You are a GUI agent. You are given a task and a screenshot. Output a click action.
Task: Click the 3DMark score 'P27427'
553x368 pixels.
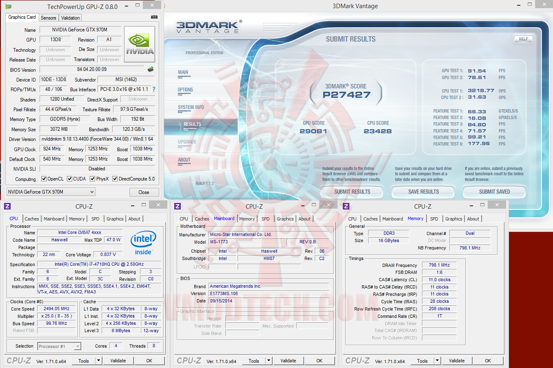pos(346,95)
